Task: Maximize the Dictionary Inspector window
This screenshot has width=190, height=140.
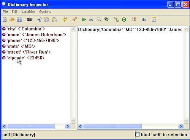Action: click(x=178, y=5)
